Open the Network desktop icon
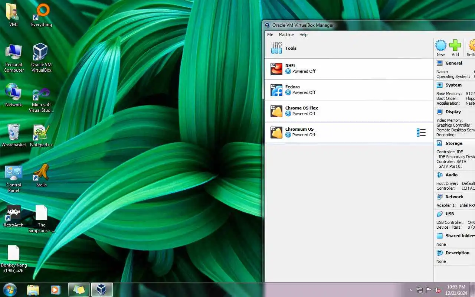The width and height of the screenshot is (475, 297). pos(14,95)
